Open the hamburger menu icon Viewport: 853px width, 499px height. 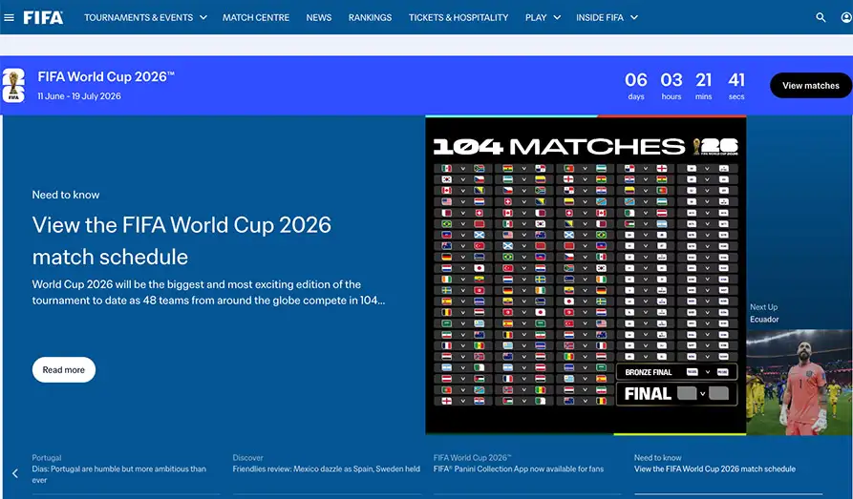coord(9,17)
